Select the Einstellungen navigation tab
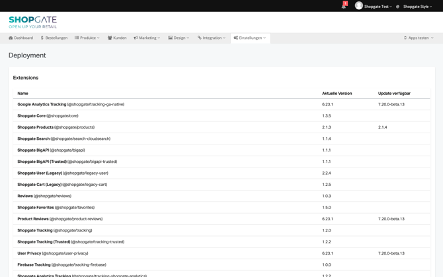The height and width of the screenshot is (277, 443). point(251,38)
